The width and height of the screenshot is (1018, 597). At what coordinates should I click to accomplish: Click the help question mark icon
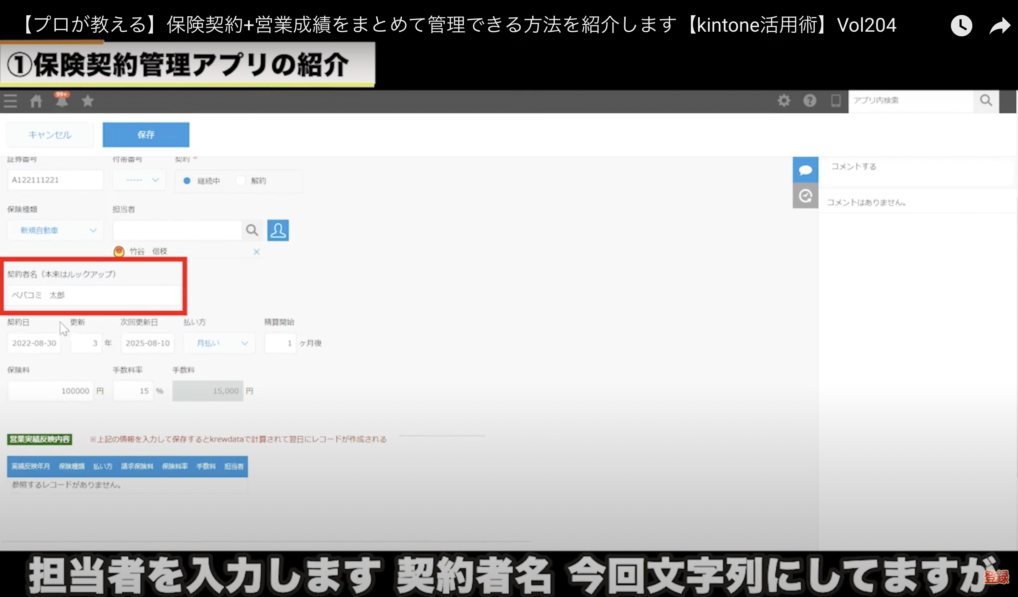click(x=810, y=100)
